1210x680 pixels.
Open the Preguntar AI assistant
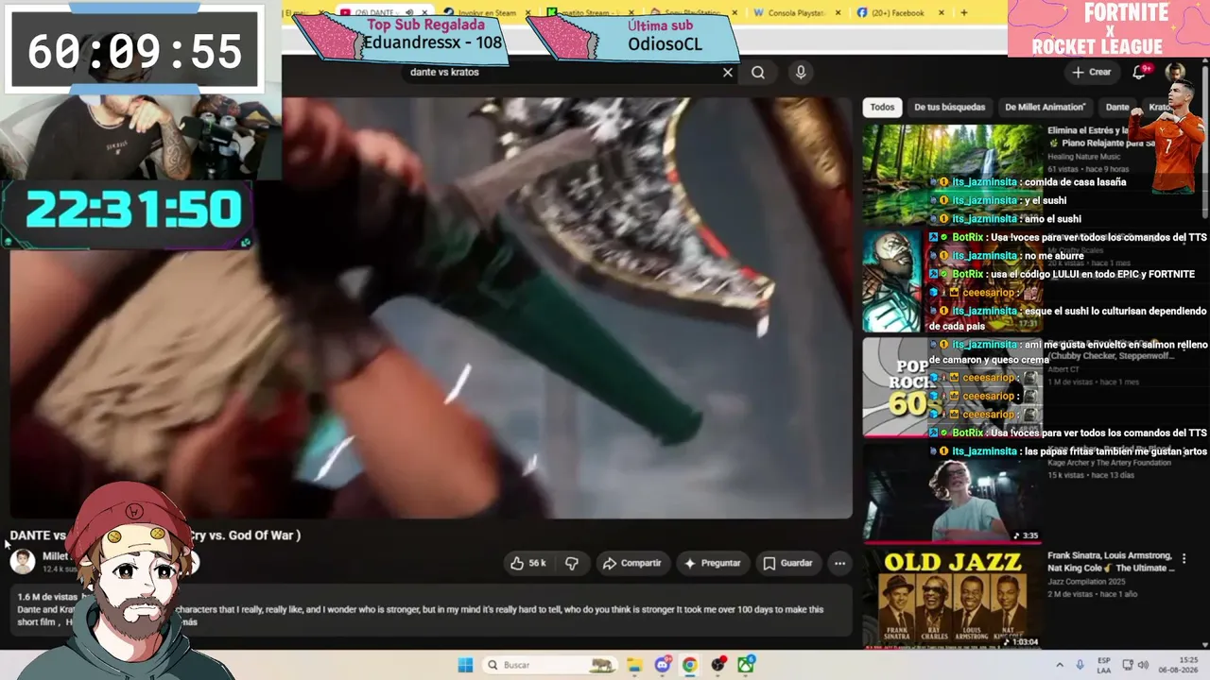coord(712,563)
